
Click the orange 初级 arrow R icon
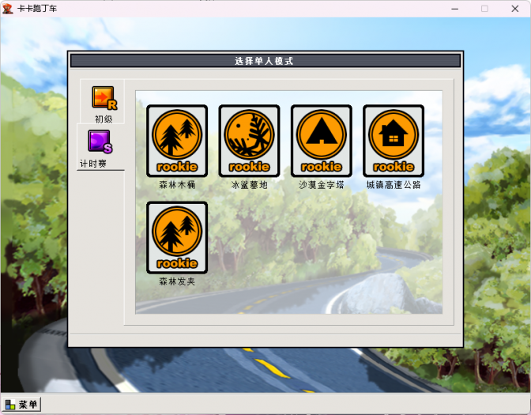tap(104, 98)
